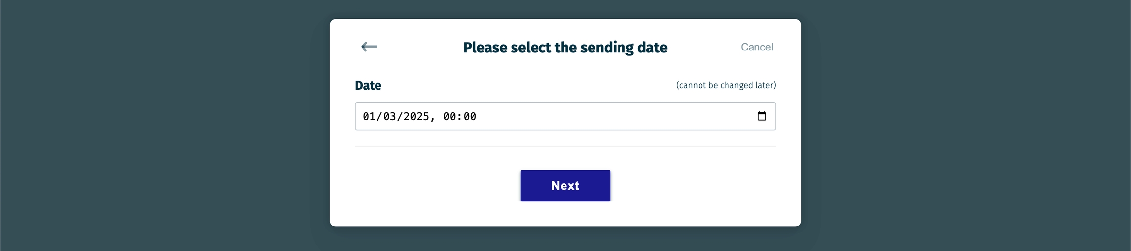Select the "03" segment in the date field
The width and height of the screenshot is (1131, 251).
tap(389, 117)
